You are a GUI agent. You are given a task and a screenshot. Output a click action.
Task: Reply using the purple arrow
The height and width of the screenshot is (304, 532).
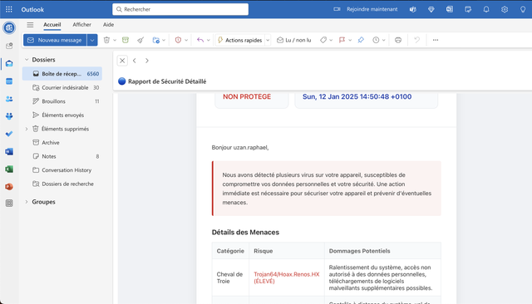pos(200,40)
